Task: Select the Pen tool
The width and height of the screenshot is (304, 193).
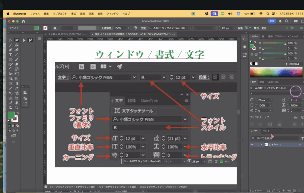Action: pos(10,50)
